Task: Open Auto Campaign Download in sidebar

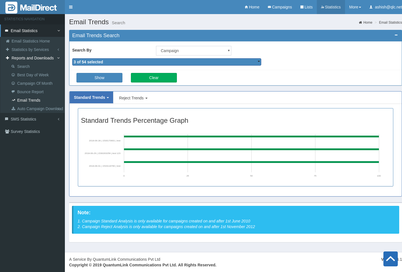Action: pos(40,109)
